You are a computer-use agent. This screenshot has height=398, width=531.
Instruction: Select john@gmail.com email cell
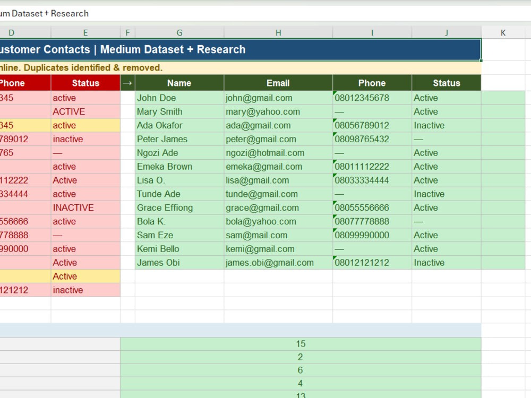(x=278, y=98)
